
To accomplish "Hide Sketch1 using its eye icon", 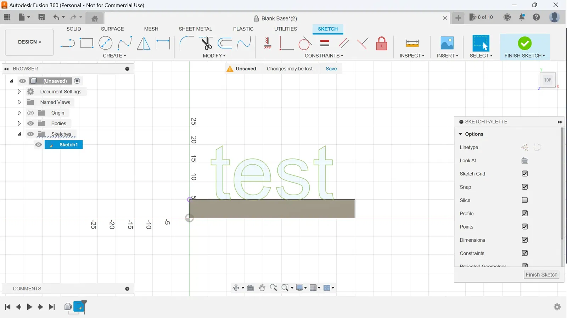I will 38,145.
